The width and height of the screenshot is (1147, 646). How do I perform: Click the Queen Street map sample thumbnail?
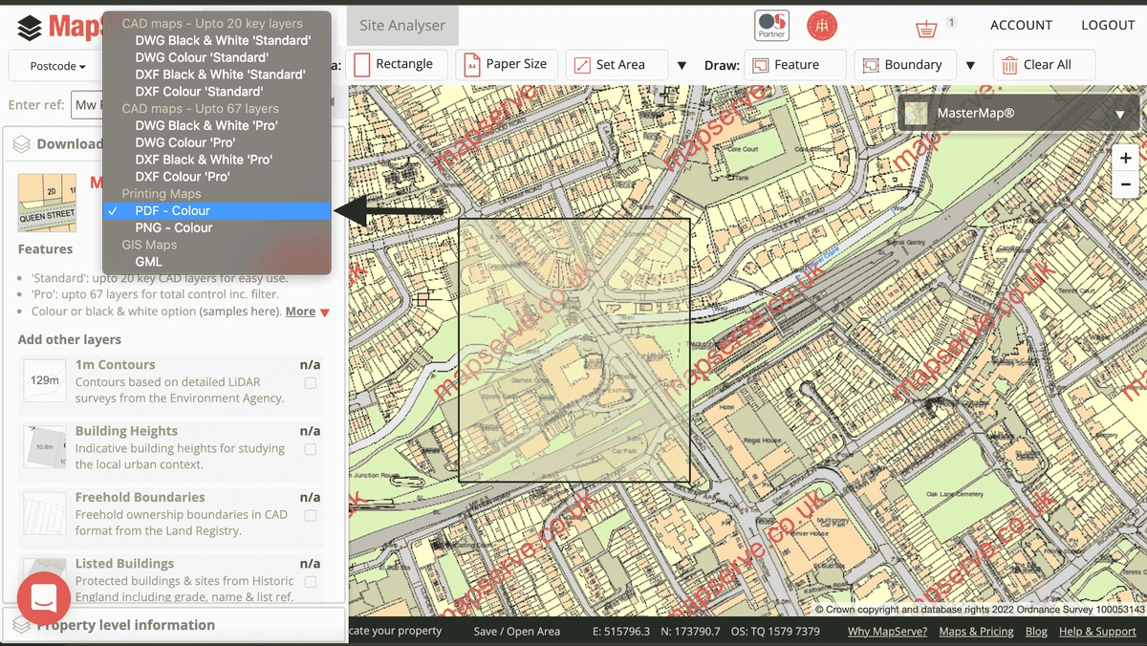click(47, 203)
